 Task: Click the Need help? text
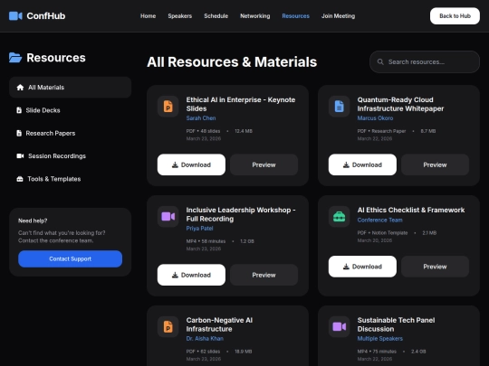click(x=33, y=221)
